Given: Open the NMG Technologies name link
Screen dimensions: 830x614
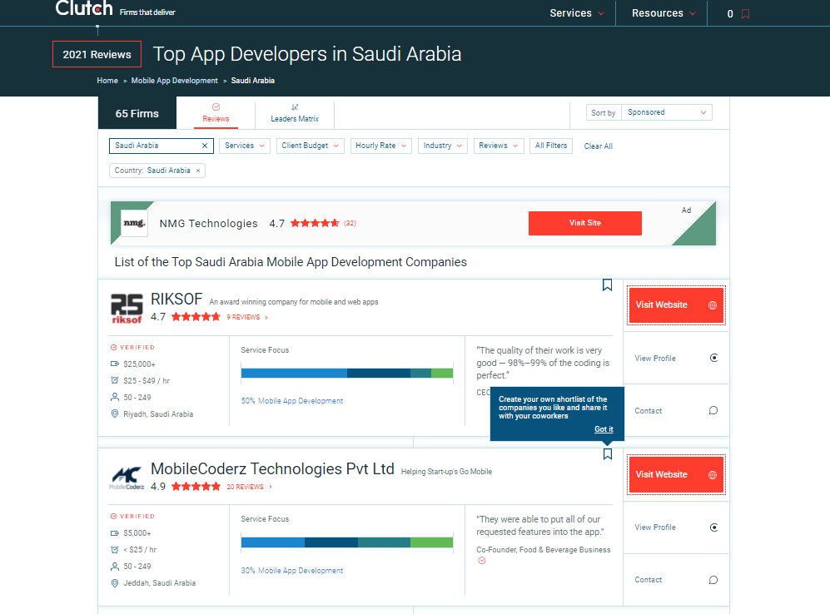Looking at the screenshot, I should click(209, 223).
